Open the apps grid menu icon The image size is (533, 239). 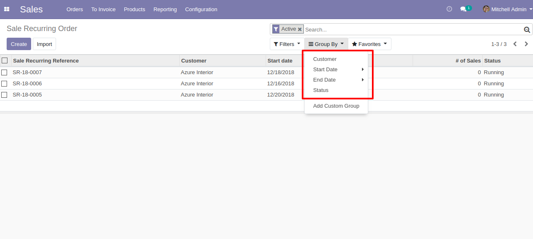point(7,9)
